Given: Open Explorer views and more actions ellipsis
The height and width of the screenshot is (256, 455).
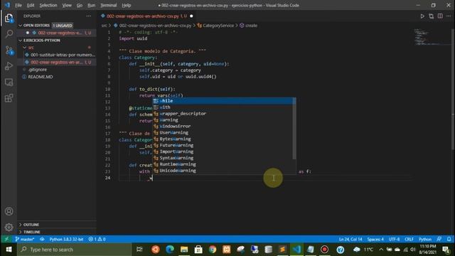Looking at the screenshot, I should [88, 16].
